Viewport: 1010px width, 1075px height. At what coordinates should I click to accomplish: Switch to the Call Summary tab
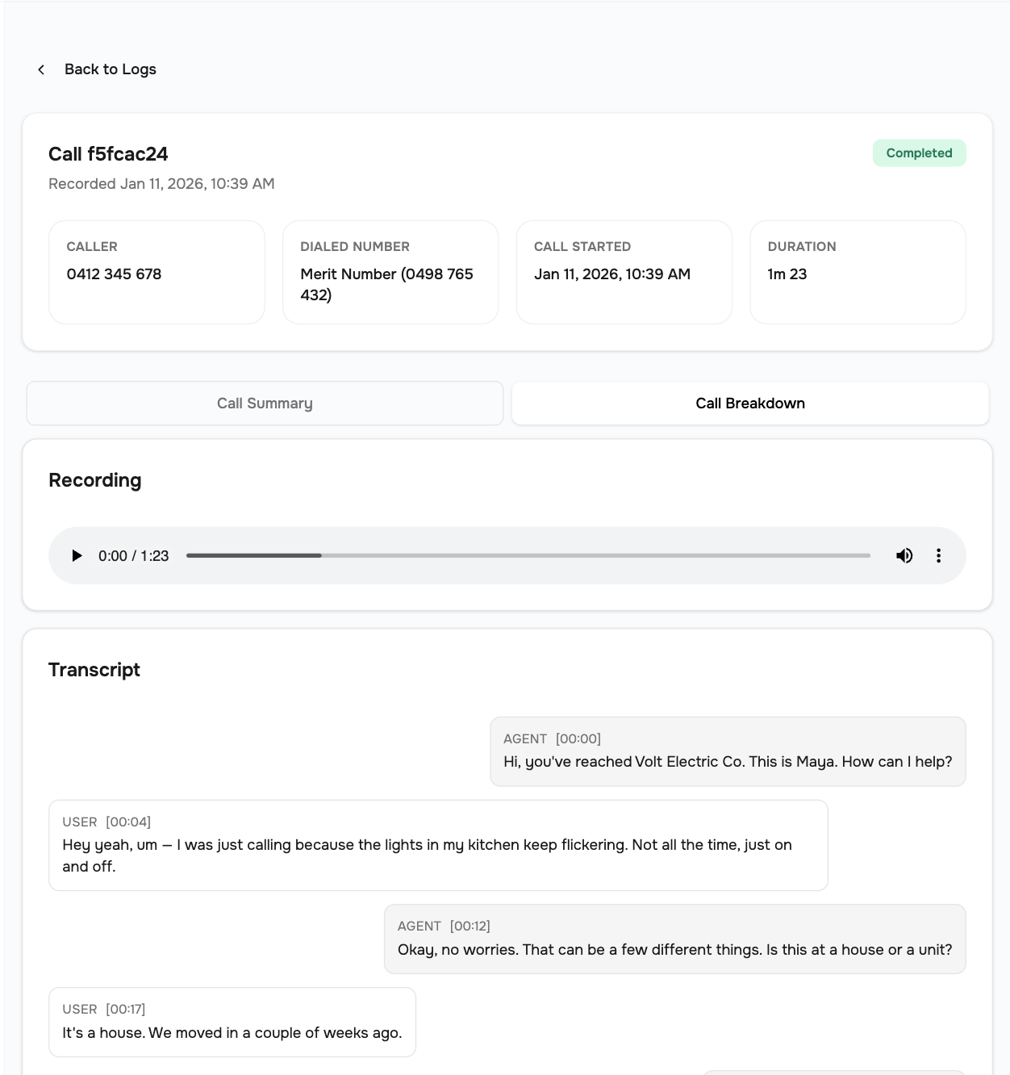[265, 404]
